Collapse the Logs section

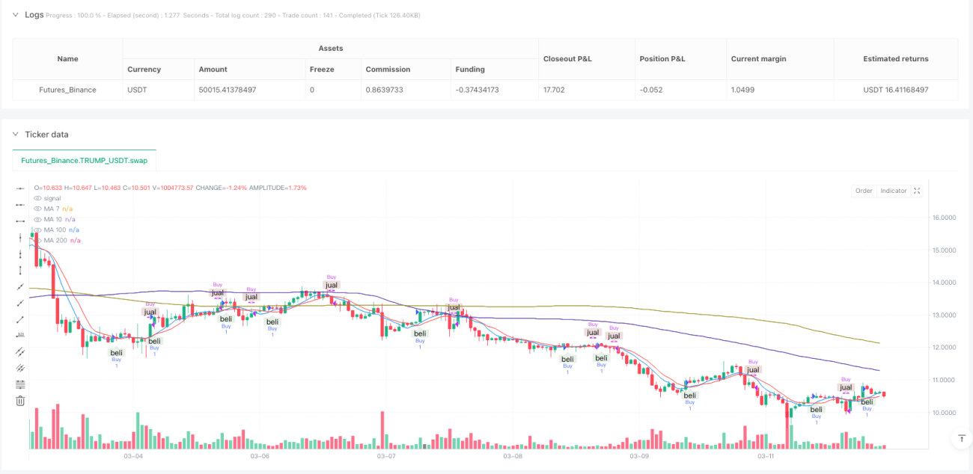point(16,14)
